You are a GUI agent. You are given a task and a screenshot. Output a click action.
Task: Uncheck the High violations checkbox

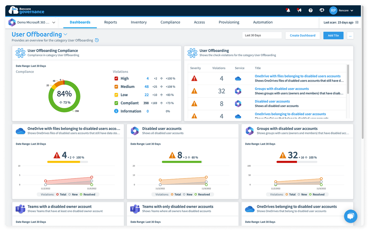coord(116,78)
